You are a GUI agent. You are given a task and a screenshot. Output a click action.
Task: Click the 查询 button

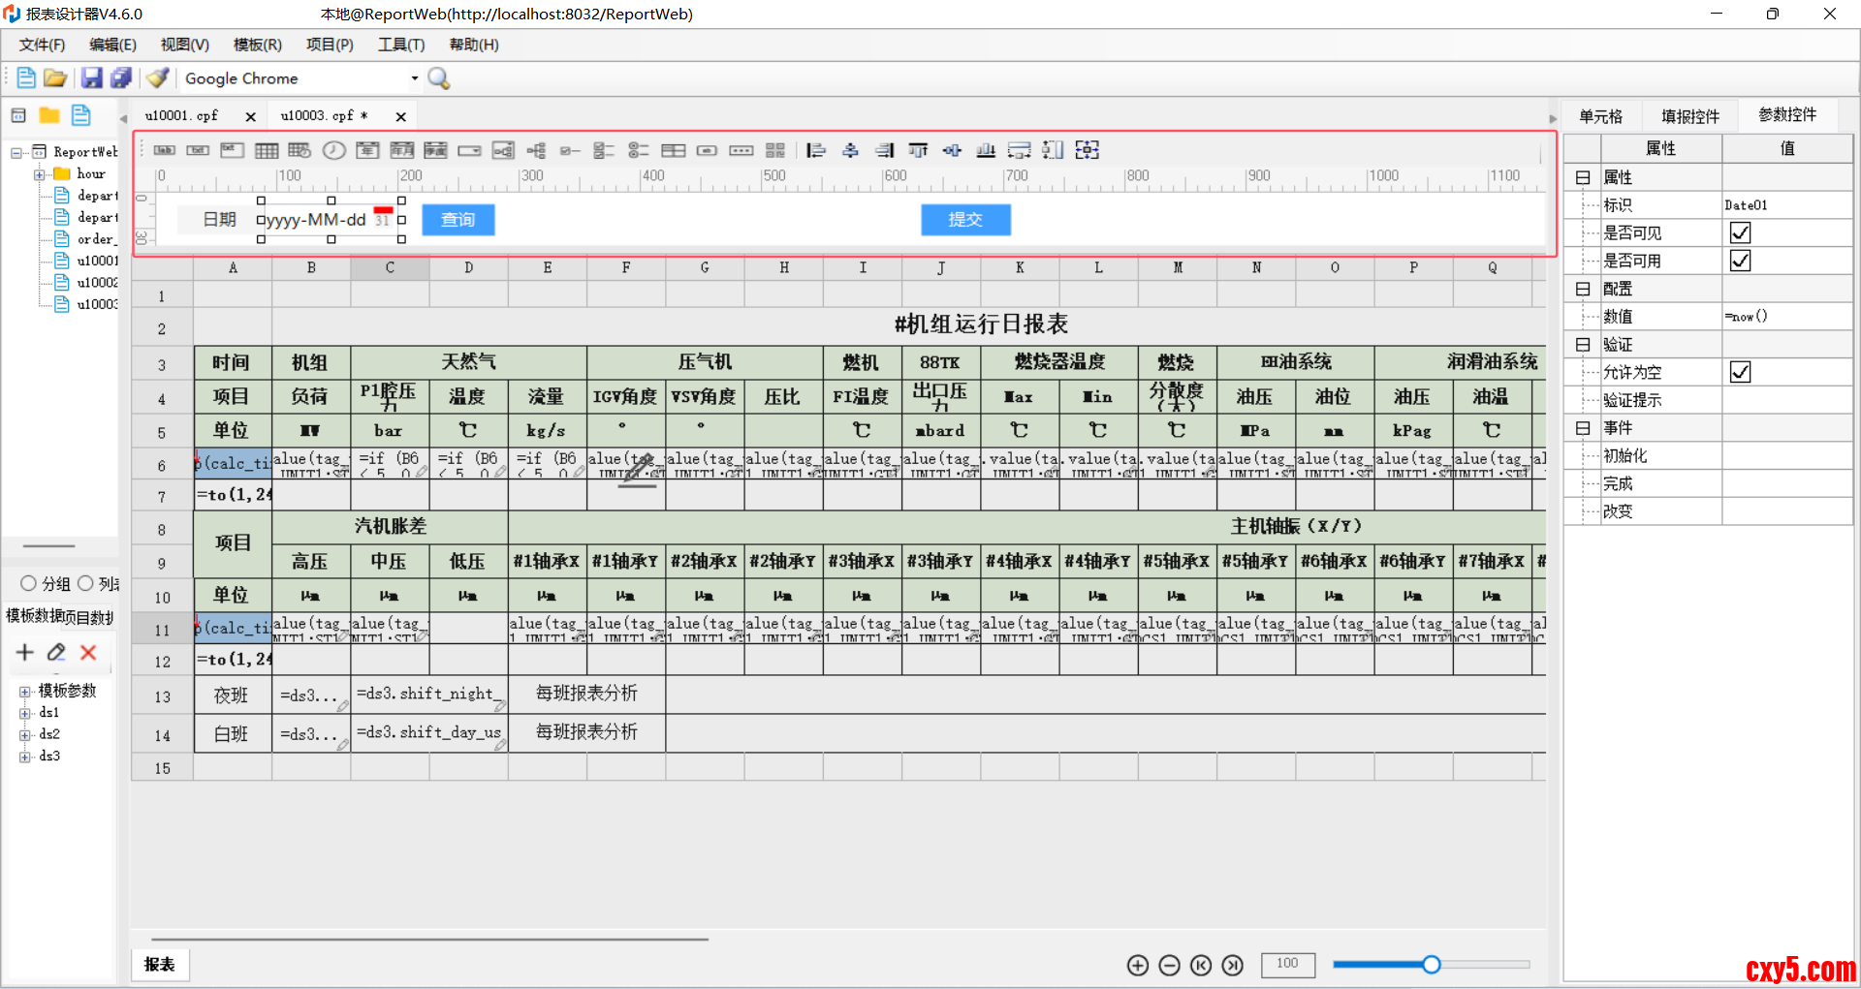tap(458, 220)
